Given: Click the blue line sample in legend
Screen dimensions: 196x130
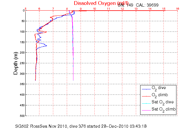Looking at the screenshot, I should click(x=146, y=89).
